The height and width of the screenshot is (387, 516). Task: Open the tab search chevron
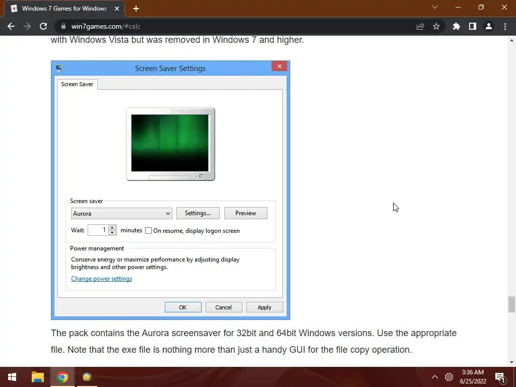435,7
